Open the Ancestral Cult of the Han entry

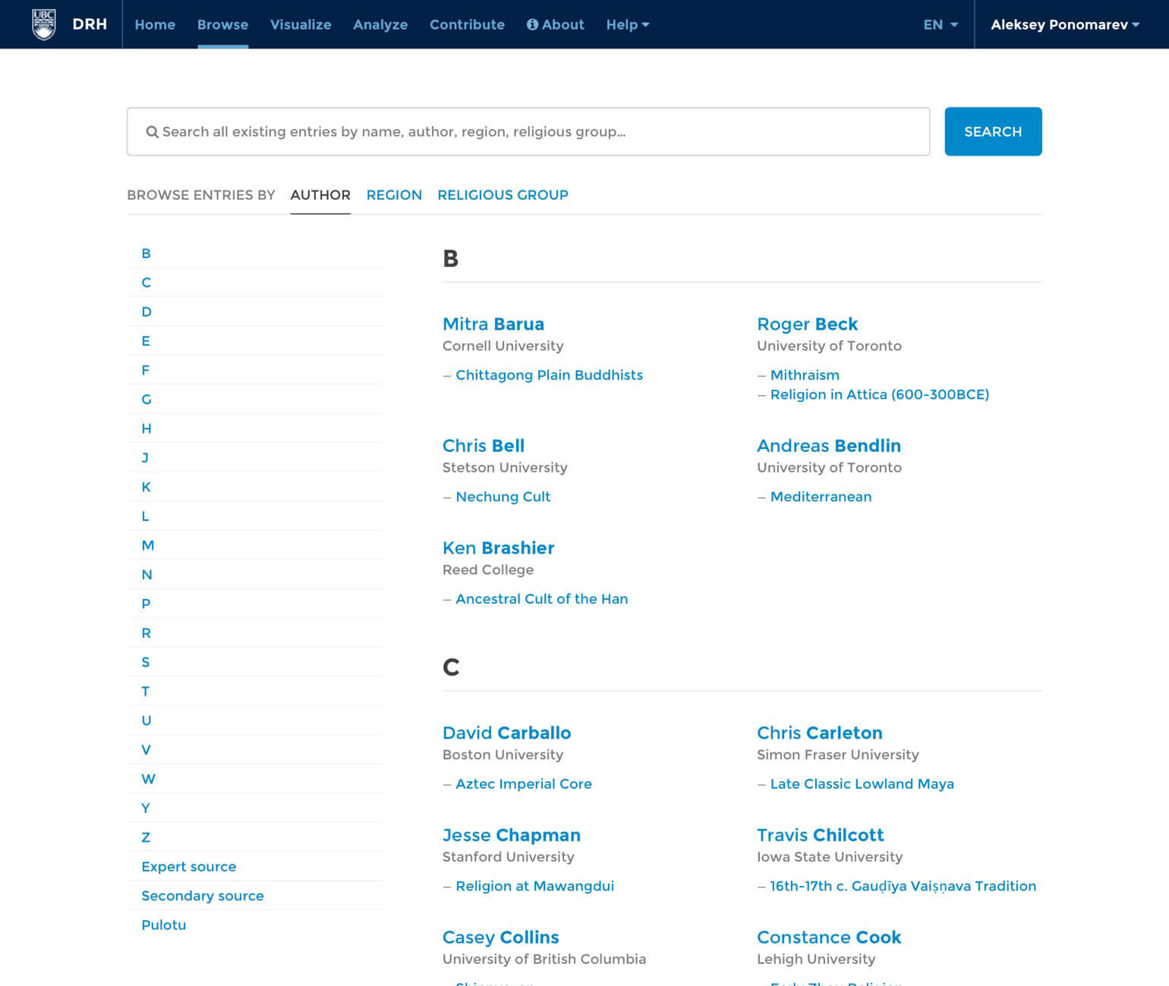541,598
